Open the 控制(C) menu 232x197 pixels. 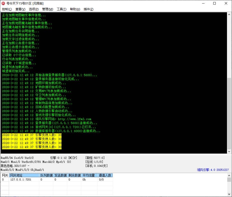point(7,9)
